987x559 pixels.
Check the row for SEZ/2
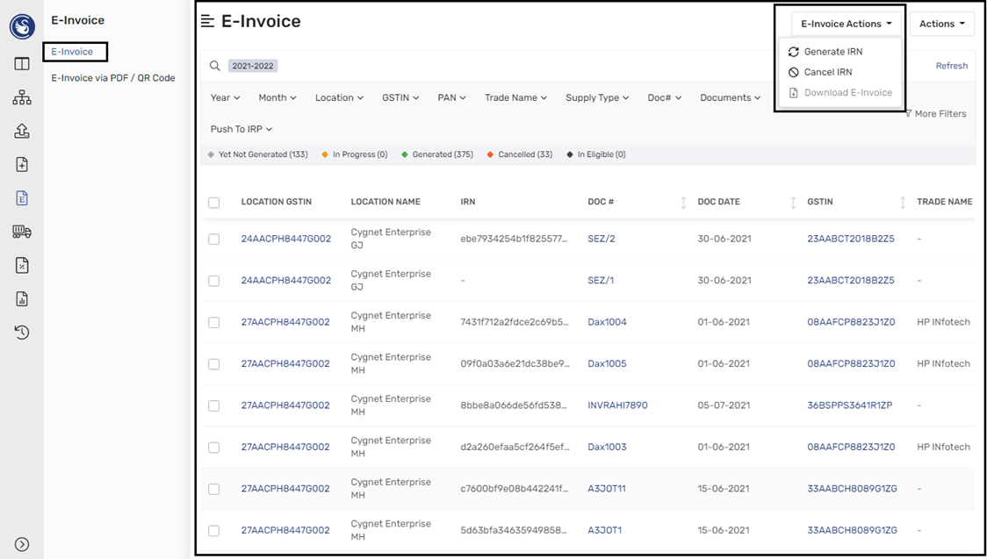click(214, 239)
